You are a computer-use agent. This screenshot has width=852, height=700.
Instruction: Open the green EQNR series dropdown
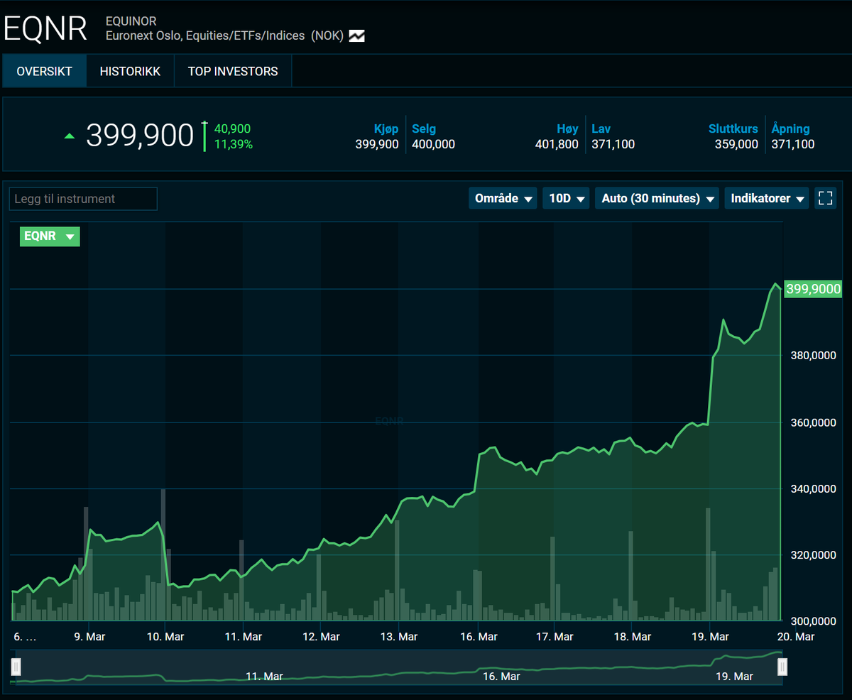coord(50,236)
